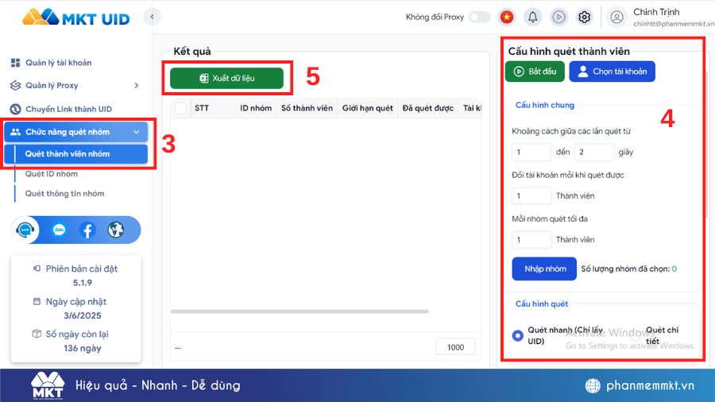Viewport: 715px width, 402px height.
Task: Click the Vietnam flag language icon
Action: 507,17
